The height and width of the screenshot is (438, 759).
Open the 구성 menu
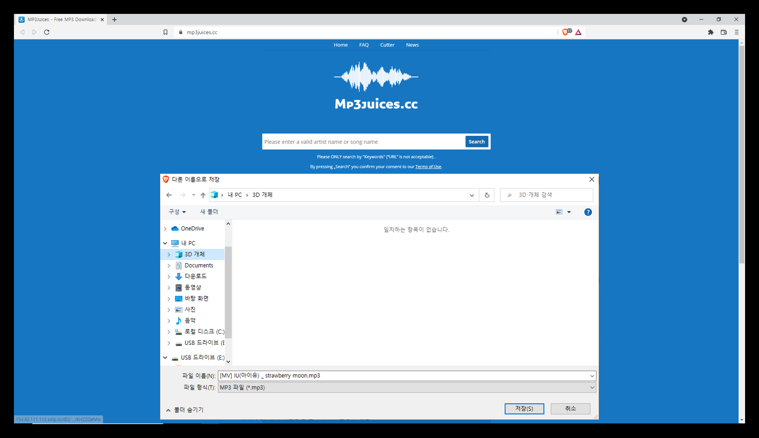click(177, 212)
